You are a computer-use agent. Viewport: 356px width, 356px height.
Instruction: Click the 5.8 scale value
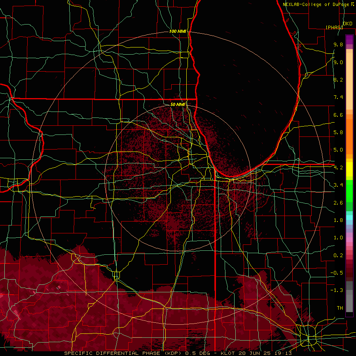338,133
